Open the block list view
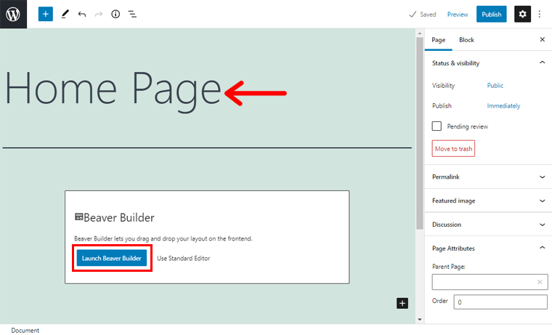552x335 pixels. (x=132, y=14)
